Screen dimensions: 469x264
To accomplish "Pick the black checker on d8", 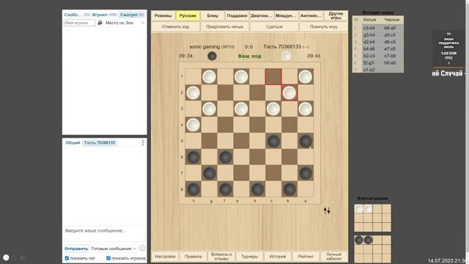I will [x=257, y=189].
